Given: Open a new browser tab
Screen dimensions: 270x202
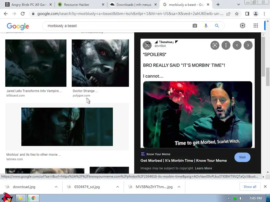Looking at the screenshot, I should [218, 5].
